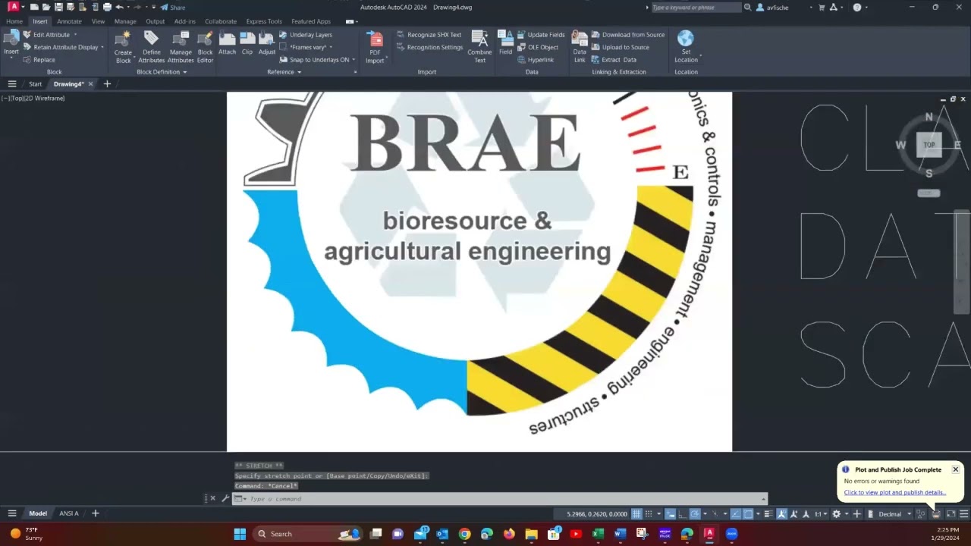The width and height of the screenshot is (971, 546).
Task: Open Decimal units dropdown in status bar
Action: tap(909, 514)
